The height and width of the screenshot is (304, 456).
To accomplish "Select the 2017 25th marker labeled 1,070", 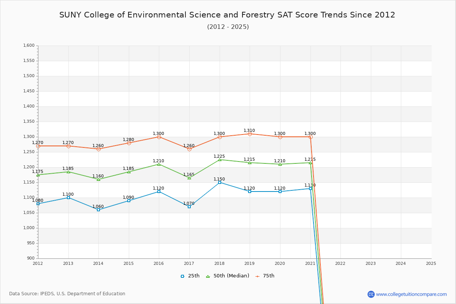I will click(x=189, y=207).
